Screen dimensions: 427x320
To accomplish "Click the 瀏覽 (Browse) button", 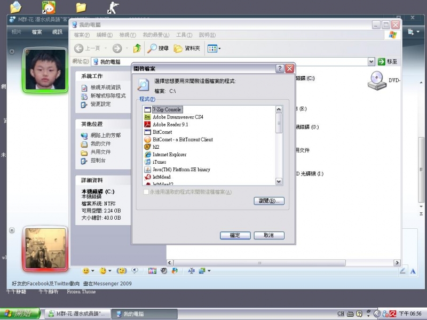I will [268, 201].
